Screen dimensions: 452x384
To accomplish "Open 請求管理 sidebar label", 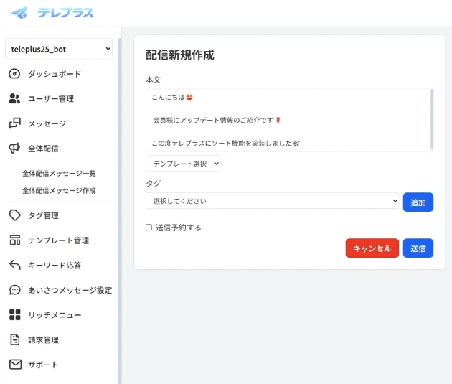I will [43, 340].
